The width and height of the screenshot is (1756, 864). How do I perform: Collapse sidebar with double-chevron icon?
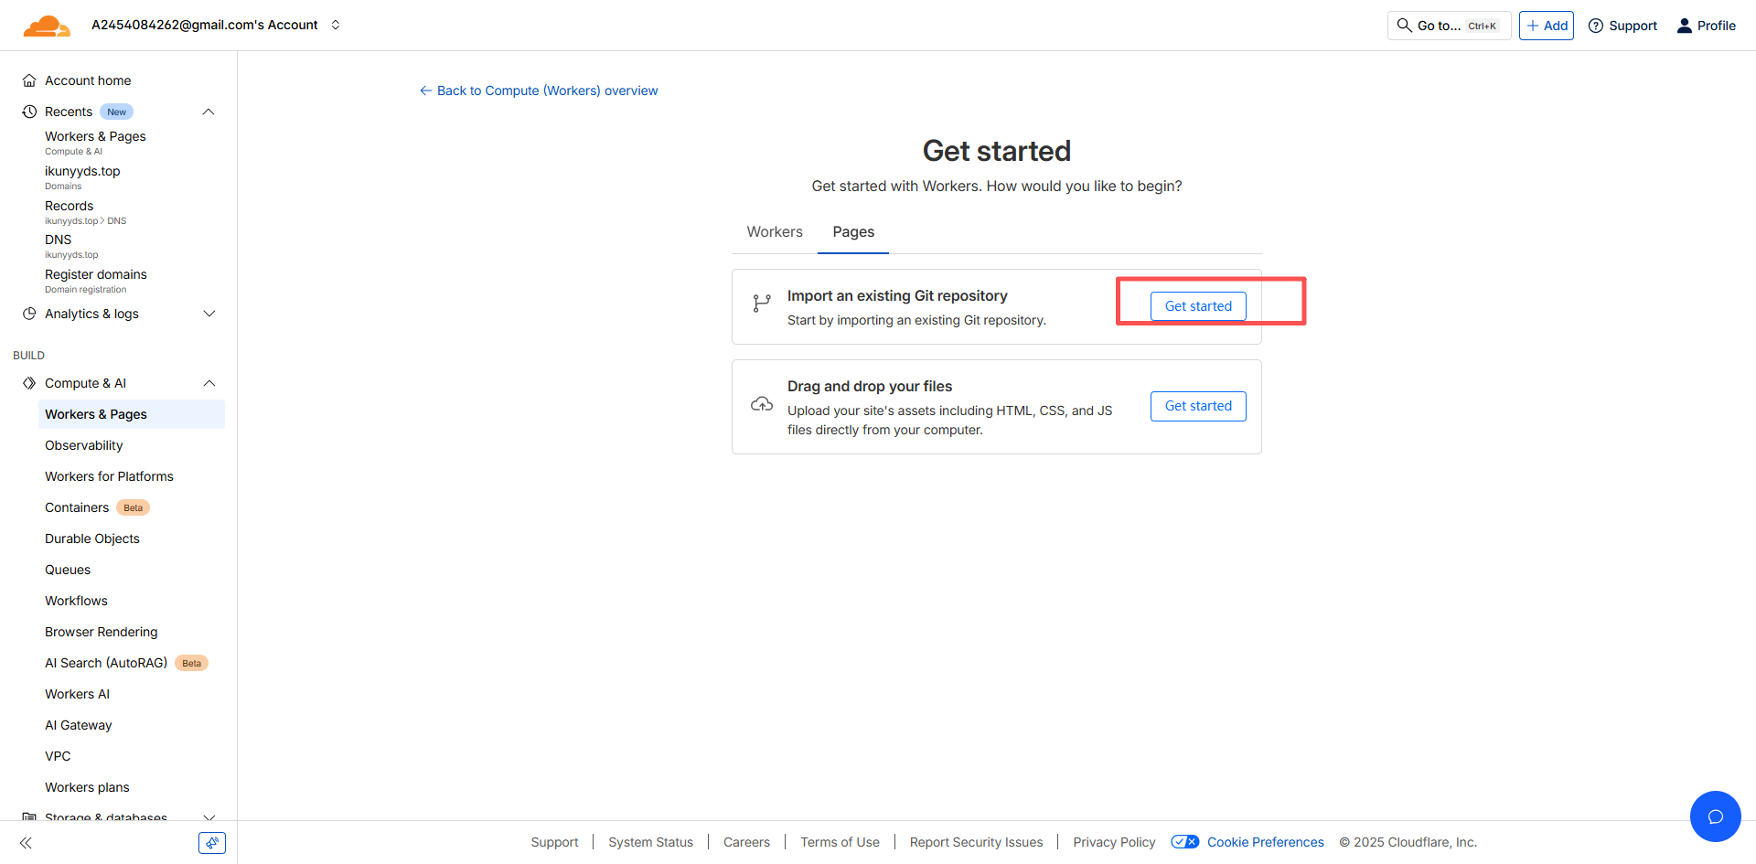[26, 843]
